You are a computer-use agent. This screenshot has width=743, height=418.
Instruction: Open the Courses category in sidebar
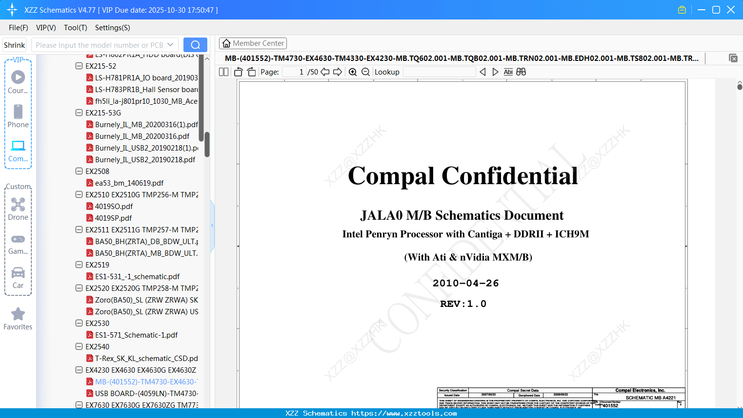18,82
